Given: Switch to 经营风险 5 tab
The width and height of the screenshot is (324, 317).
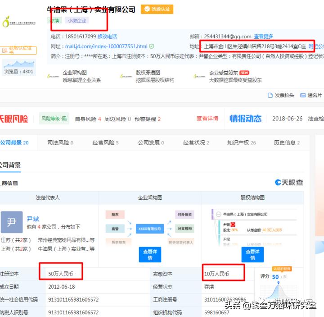Looking at the screenshot, I should coord(105,142).
